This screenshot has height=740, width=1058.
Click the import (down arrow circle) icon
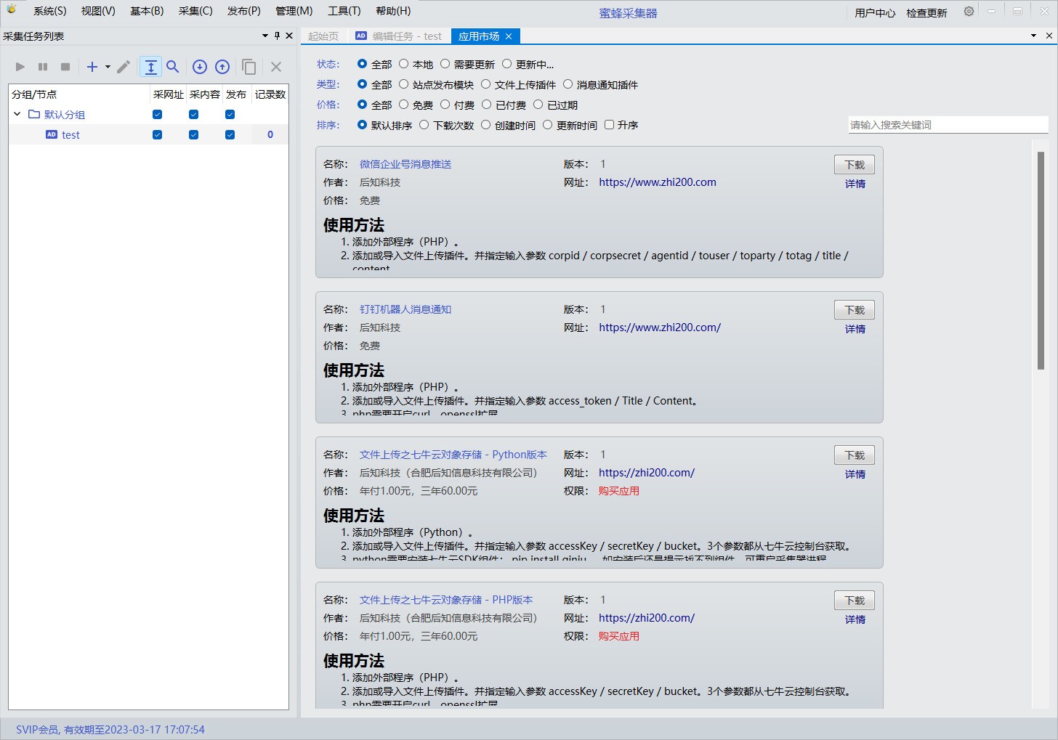pyautogui.click(x=200, y=67)
